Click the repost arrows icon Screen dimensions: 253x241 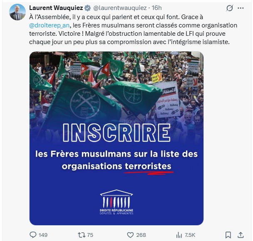[x=82, y=235]
